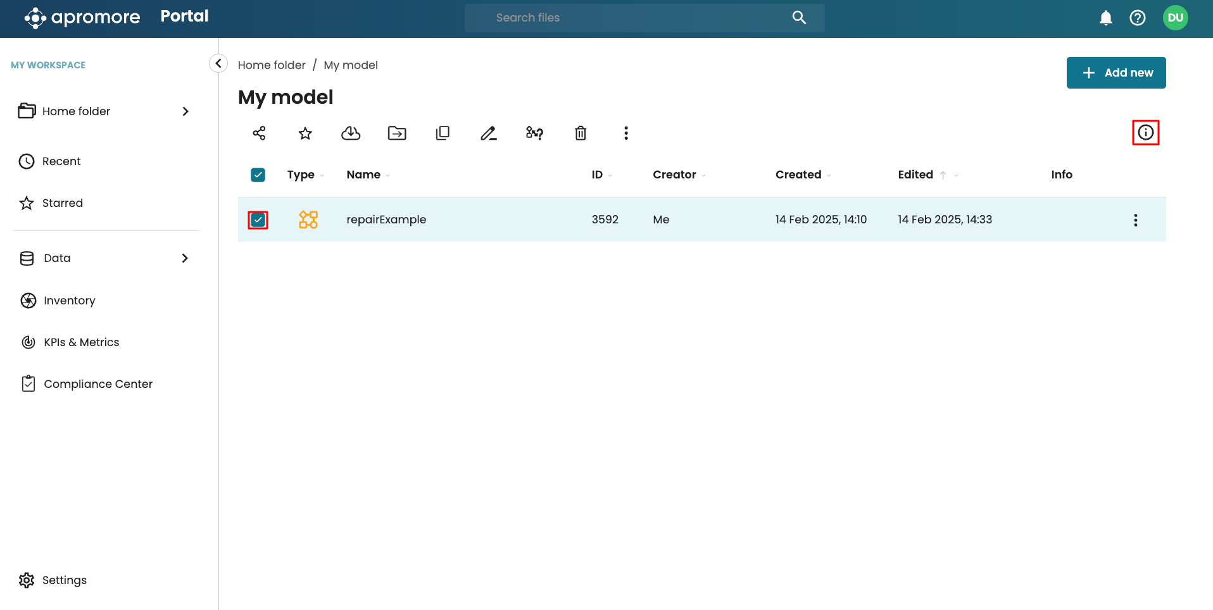The width and height of the screenshot is (1213, 610).
Task: Click the Add new button
Action: pyautogui.click(x=1116, y=73)
